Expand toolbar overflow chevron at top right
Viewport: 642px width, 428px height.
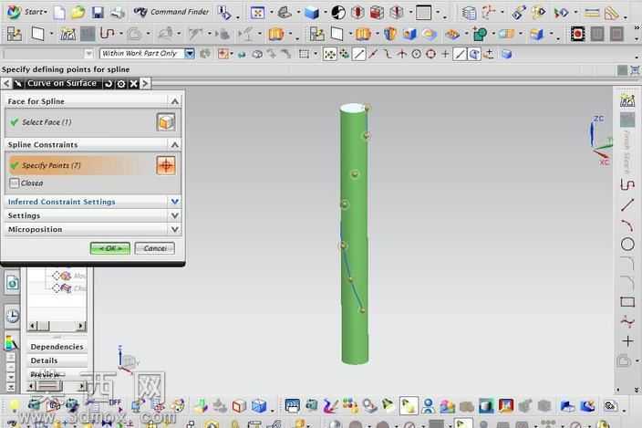point(637,28)
